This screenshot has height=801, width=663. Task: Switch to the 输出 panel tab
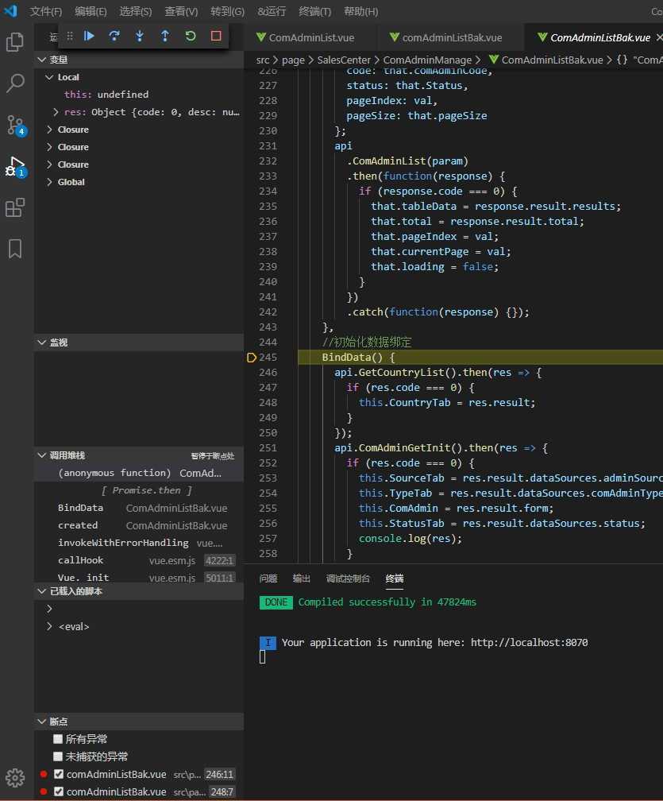click(x=301, y=578)
